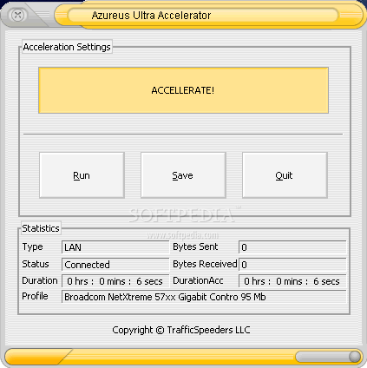The height and width of the screenshot is (368, 367).
Task: Select the Bytes Sent value field
Action: coord(292,247)
